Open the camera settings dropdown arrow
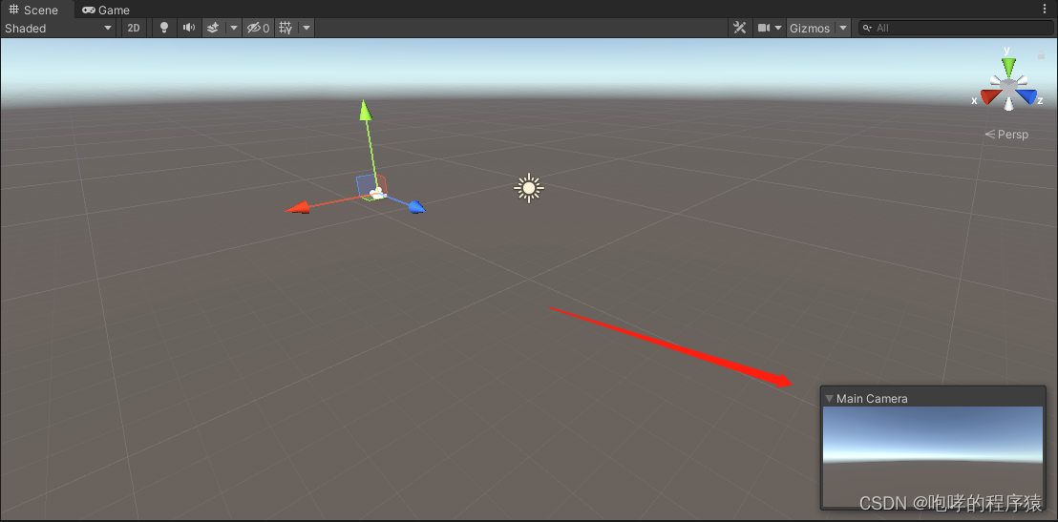The image size is (1058, 522). tap(778, 28)
